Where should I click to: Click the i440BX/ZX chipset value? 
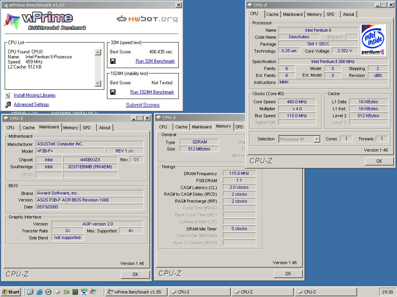[90, 160]
